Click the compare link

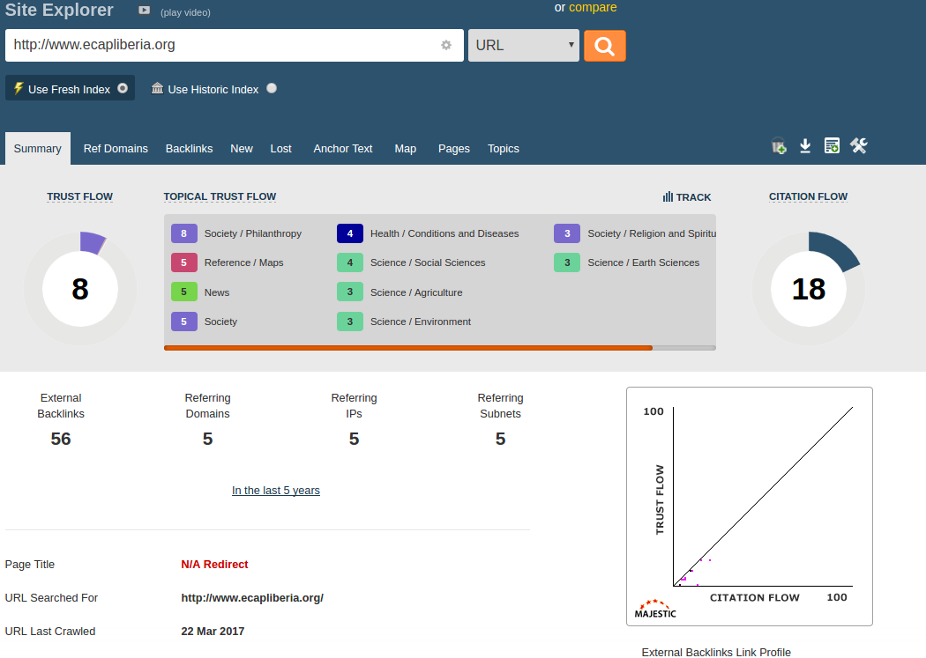[x=593, y=8]
